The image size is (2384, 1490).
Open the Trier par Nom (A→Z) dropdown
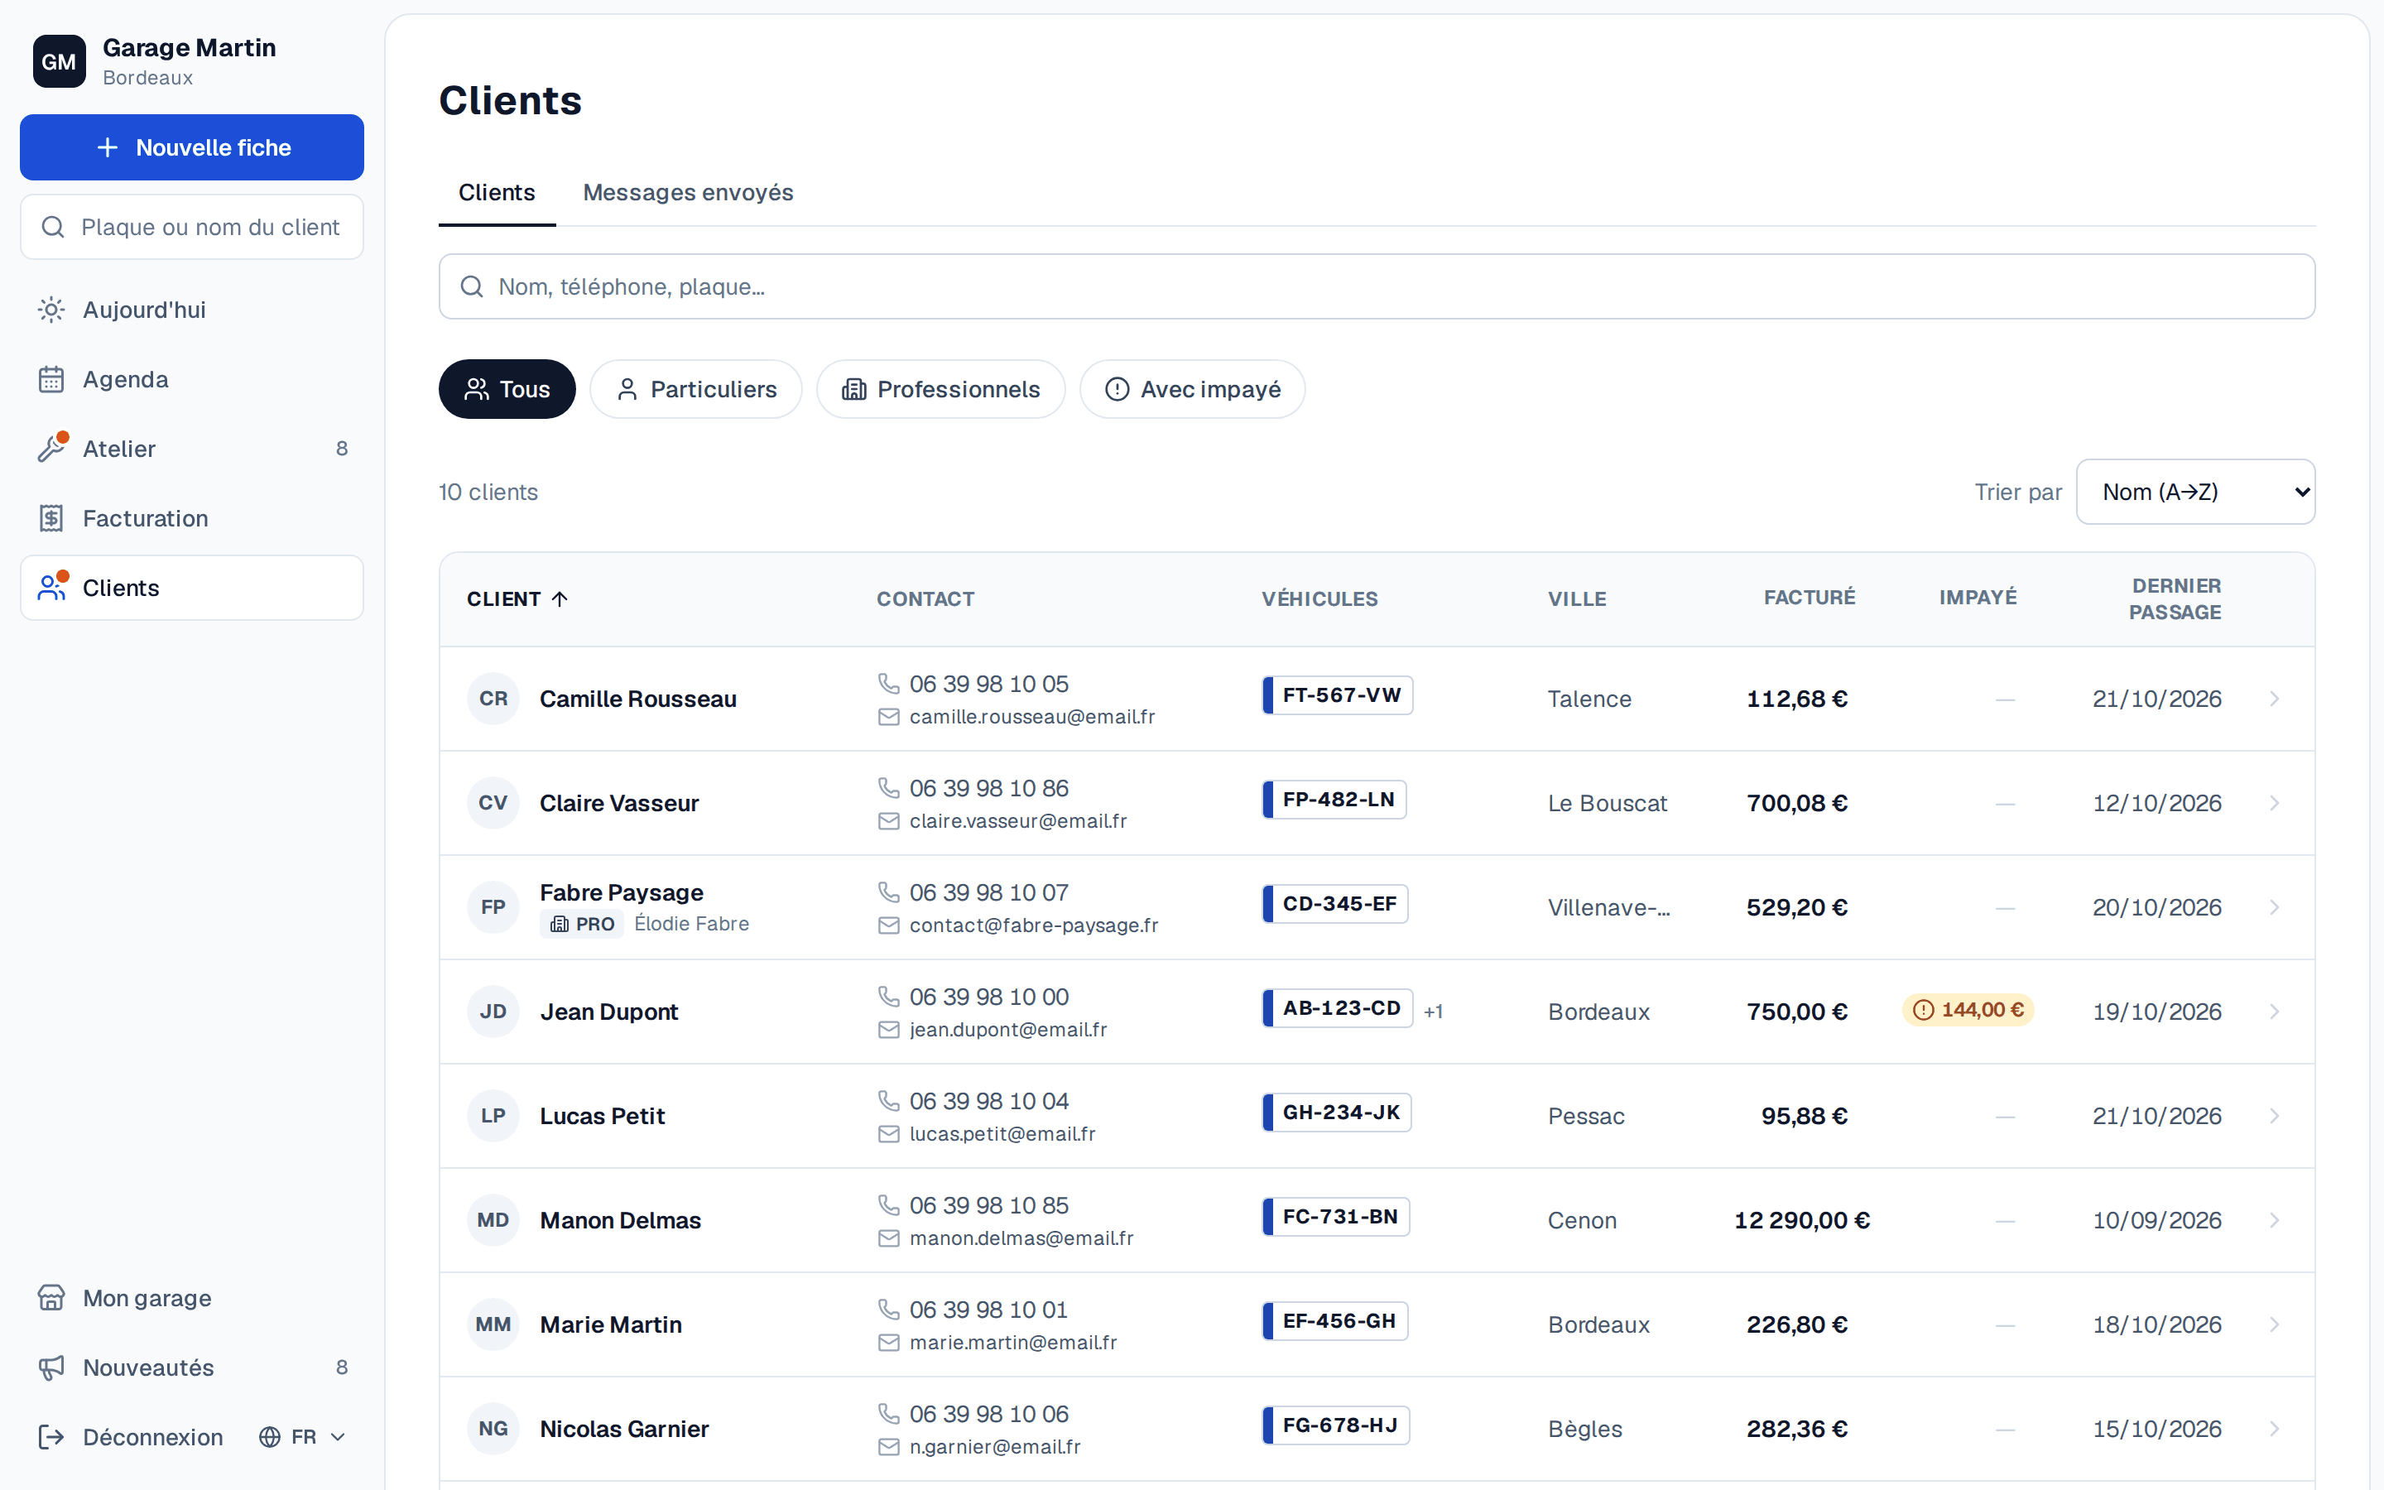pyautogui.click(x=2196, y=492)
